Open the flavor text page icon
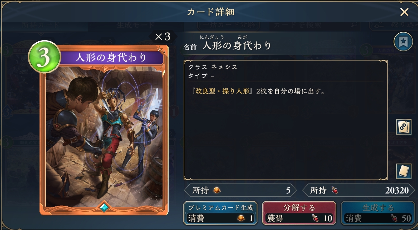 pos(404,171)
